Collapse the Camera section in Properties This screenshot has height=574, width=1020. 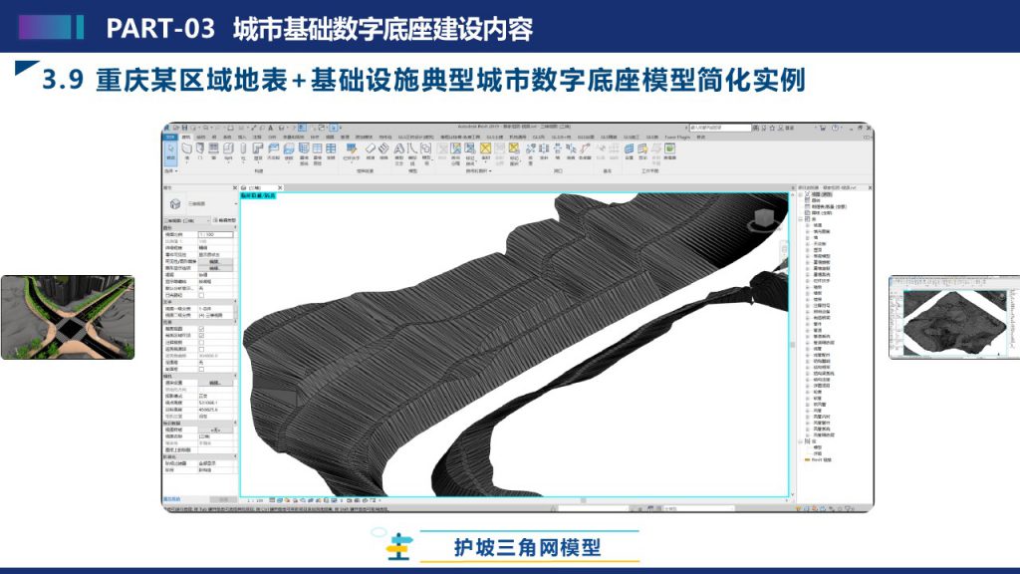click(x=235, y=376)
